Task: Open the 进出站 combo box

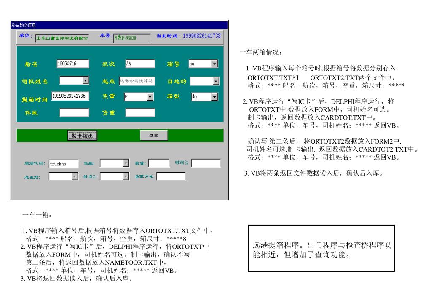Action: tap(75, 176)
